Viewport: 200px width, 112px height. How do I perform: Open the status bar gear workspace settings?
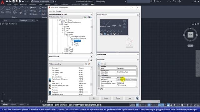click(182, 105)
